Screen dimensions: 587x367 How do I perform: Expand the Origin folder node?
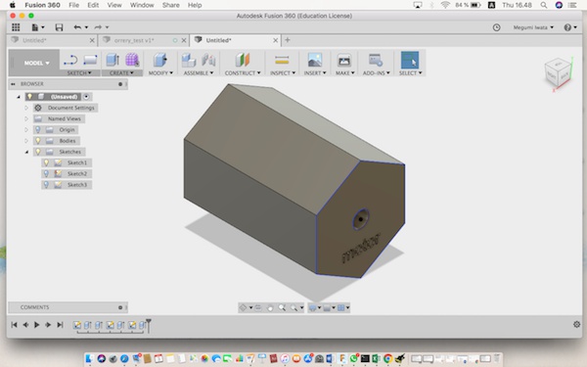point(26,129)
